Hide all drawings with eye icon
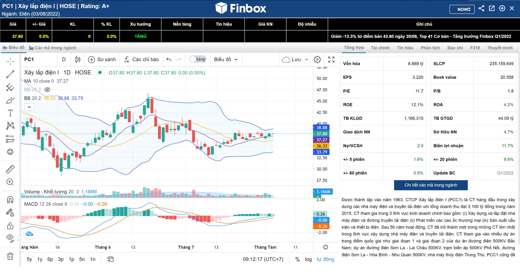Viewport: 520px width, 274px height. point(10,238)
